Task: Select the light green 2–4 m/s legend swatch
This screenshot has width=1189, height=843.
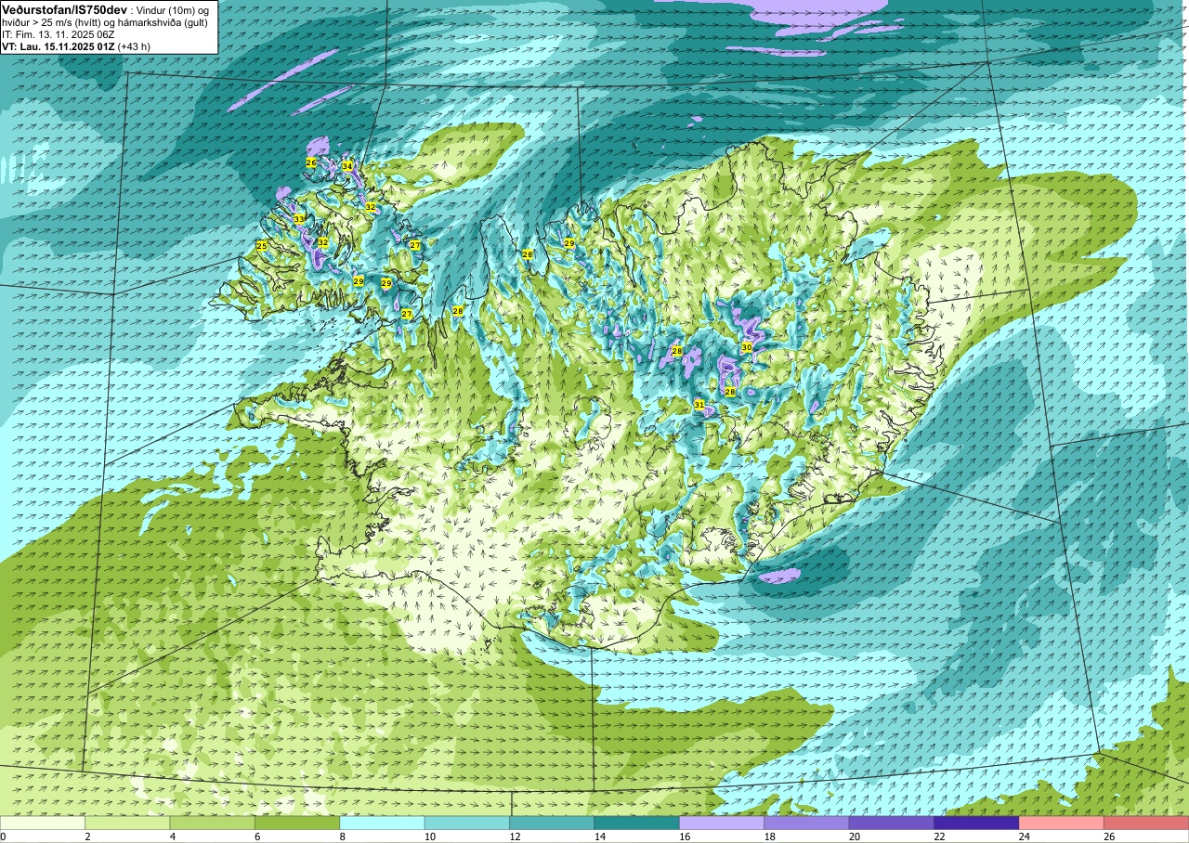Action: 127,823
